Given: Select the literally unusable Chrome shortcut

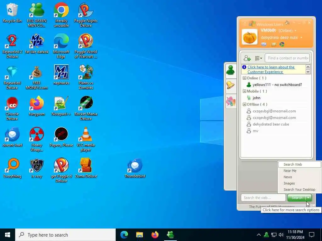Looking at the screenshot, I should (61, 15).
